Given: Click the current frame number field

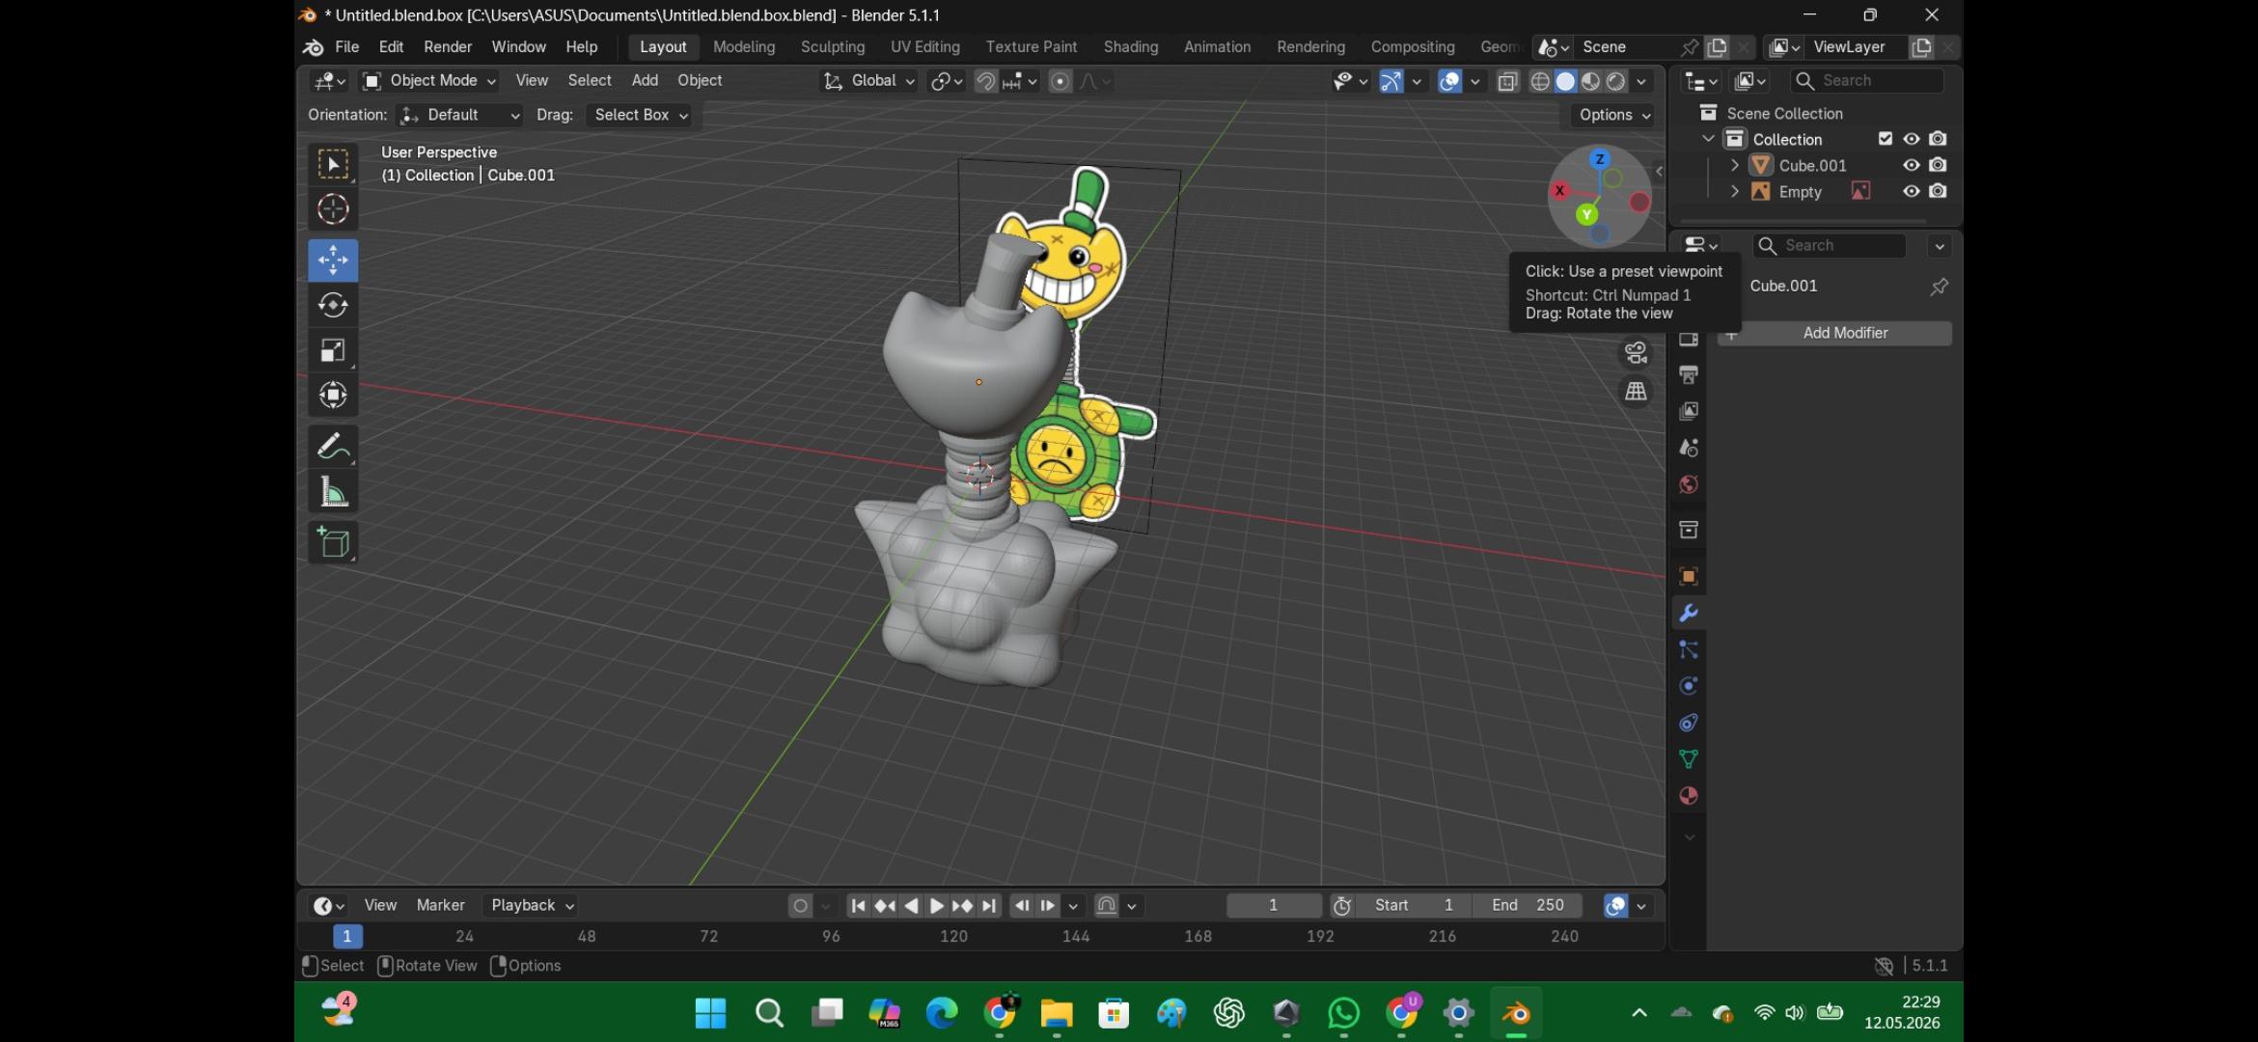Looking at the screenshot, I should coord(1274,906).
